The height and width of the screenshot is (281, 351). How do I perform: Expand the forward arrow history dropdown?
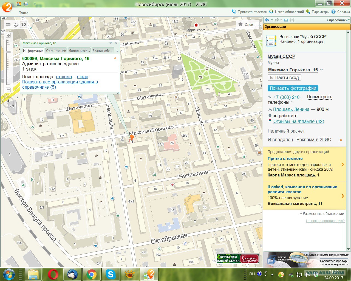click(x=281, y=20)
